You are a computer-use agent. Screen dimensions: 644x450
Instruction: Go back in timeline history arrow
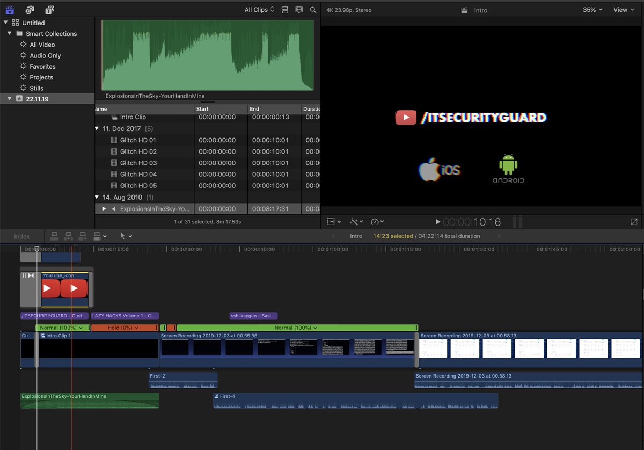(333, 236)
